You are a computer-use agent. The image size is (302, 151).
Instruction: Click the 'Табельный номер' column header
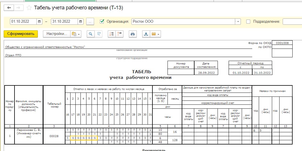54,105
